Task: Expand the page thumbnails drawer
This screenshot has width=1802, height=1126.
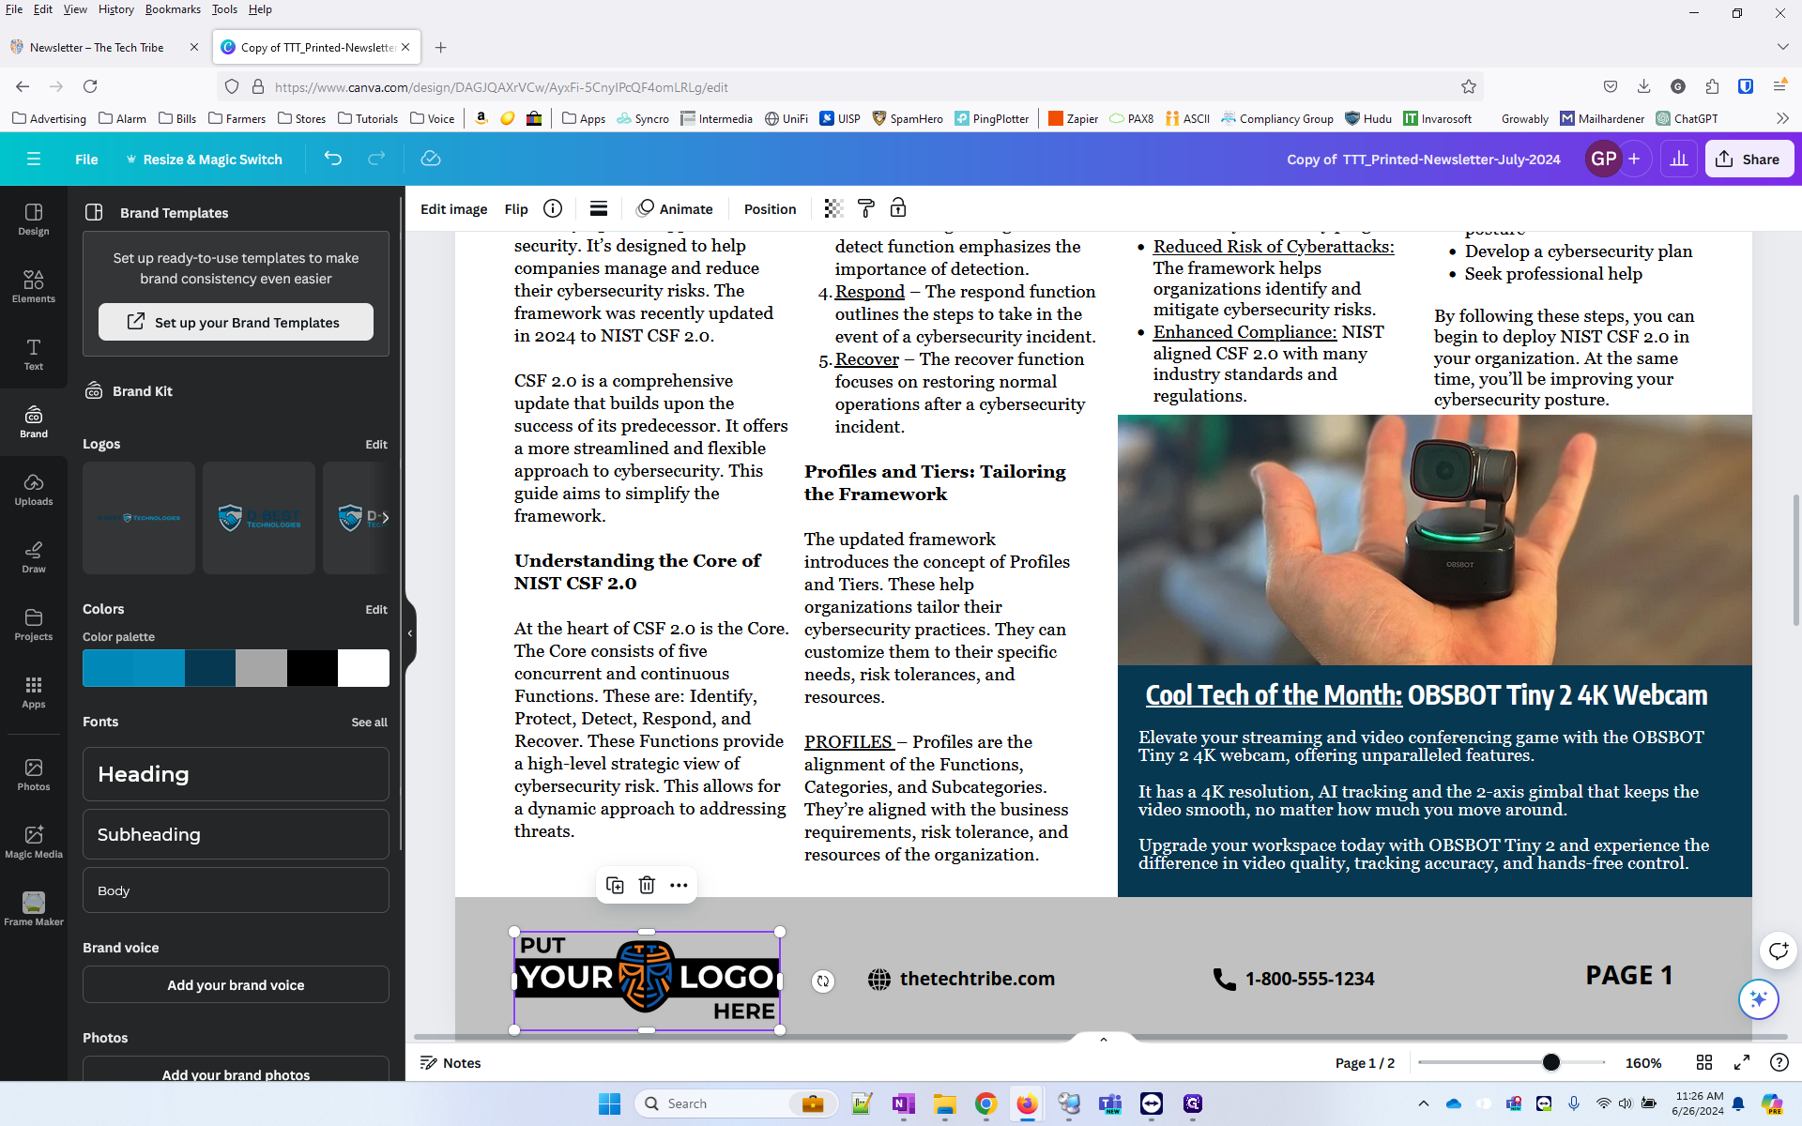Action: 1104,1039
